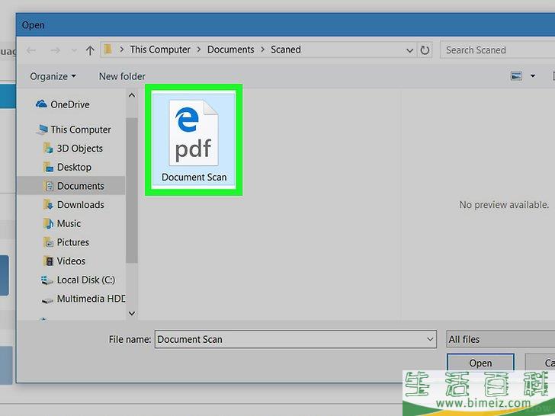Click the Desktop folder icon
The height and width of the screenshot is (416, 555).
(x=49, y=168)
